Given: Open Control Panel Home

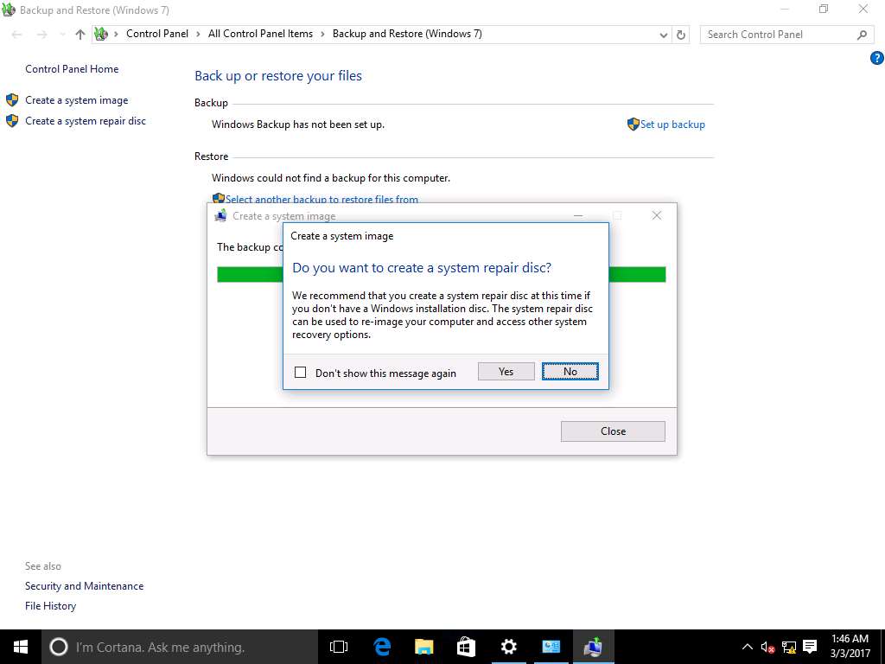Looking at the screenshot, I should pyautogui.click(x=72, y=69).
